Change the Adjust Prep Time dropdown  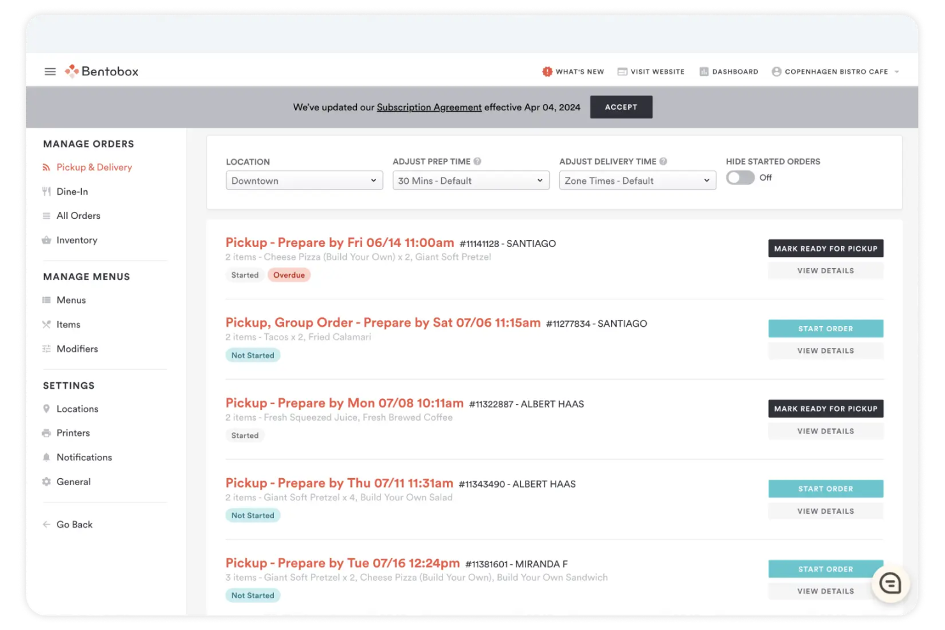470,180
